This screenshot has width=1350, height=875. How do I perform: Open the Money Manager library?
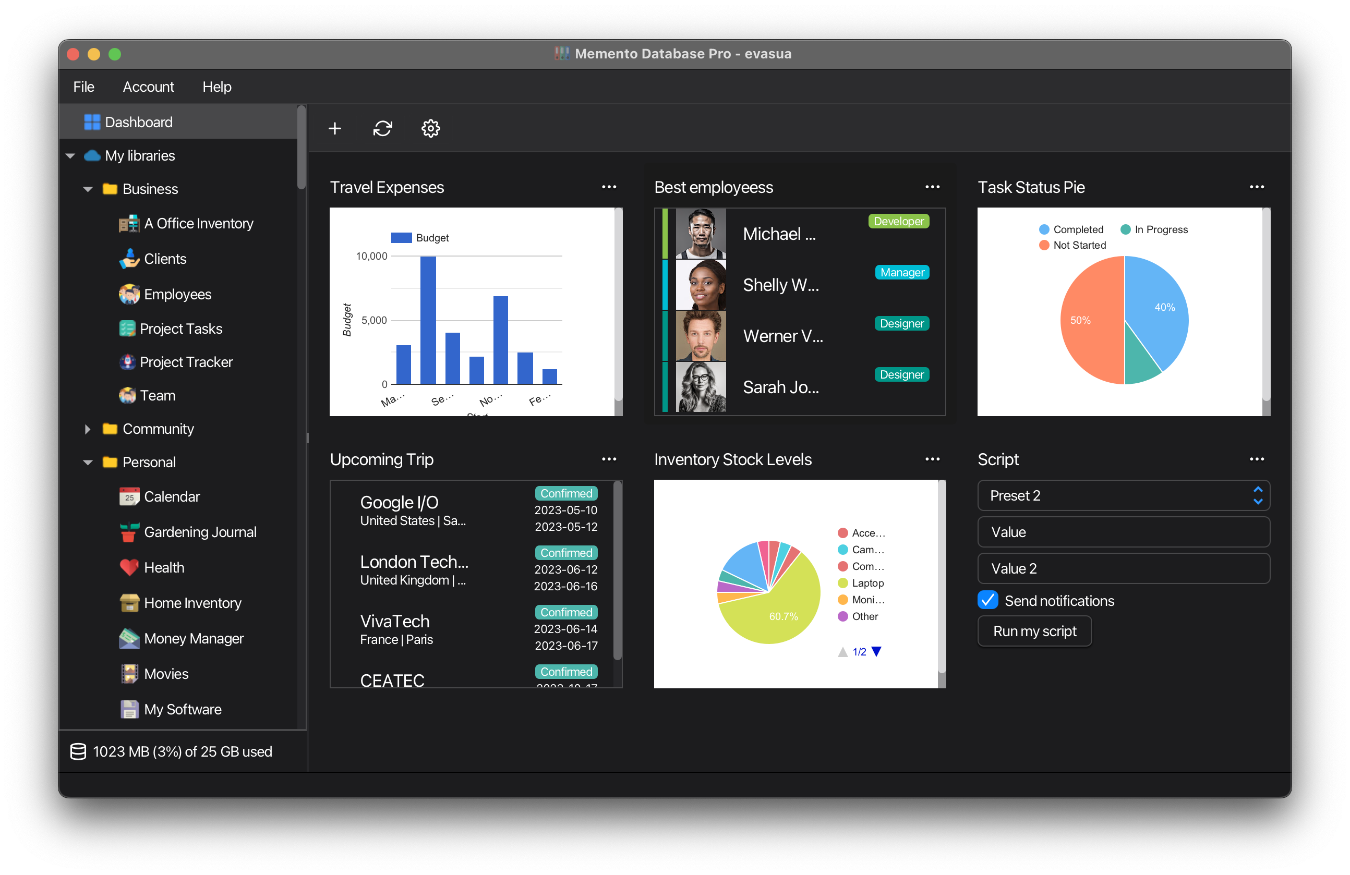(194, 638)
